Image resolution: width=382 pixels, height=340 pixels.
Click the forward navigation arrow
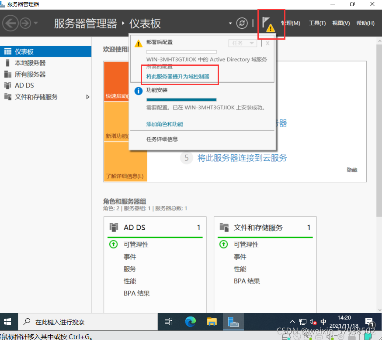25,24
